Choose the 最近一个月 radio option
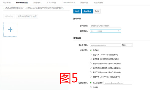Viewport: 150px width, 90px height. [91, 63]
